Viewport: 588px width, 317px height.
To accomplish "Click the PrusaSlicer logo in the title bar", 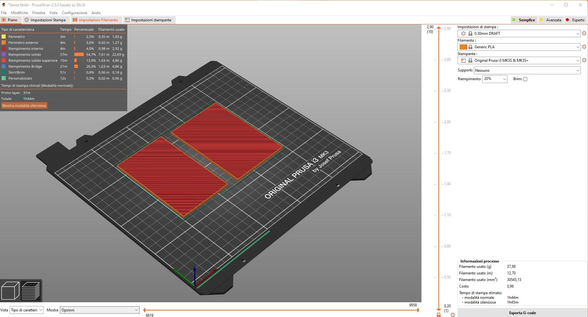I will (x=4, y=5).
